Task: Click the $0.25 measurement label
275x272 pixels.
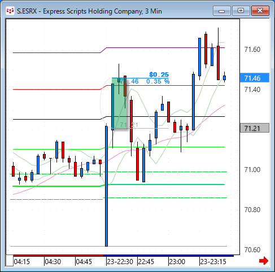Action: tap(159, 74)
